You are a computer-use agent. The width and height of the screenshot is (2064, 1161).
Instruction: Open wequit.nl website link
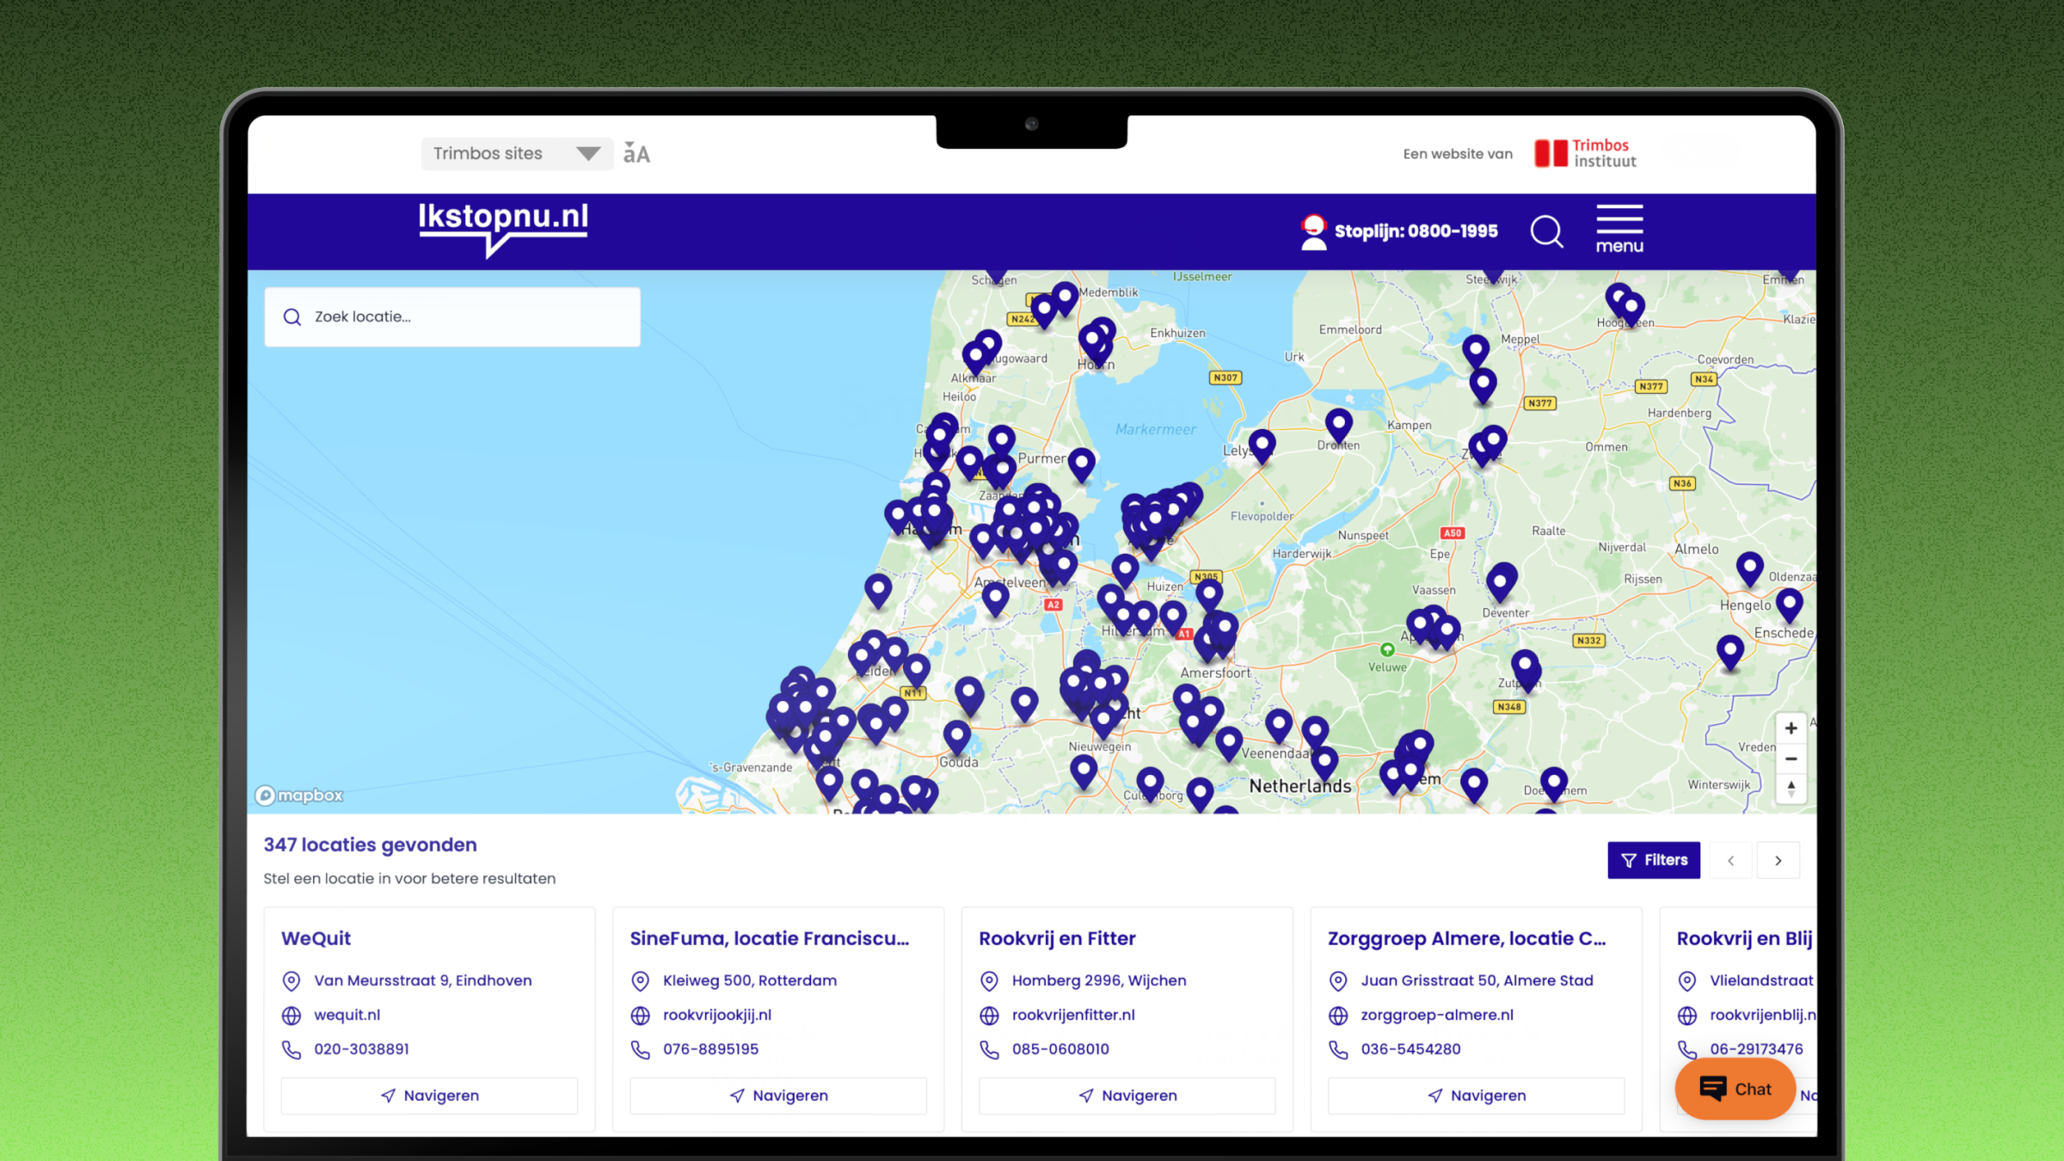(x=347, y=1015)
